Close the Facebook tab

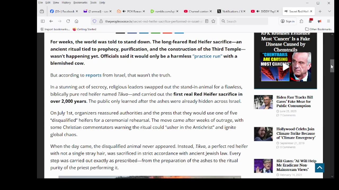coord(77,11)
